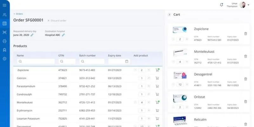Go back to Orders

(18, 14)
